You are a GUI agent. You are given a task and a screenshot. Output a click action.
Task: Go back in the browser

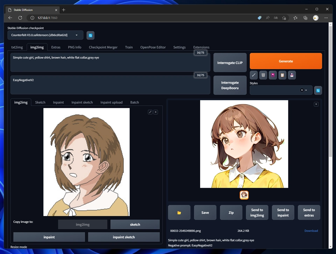coord(10,18)
